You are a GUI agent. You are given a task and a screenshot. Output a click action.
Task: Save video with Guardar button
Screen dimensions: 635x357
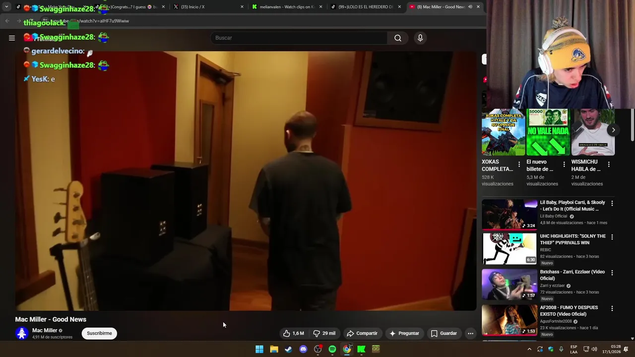pos(444,333)
